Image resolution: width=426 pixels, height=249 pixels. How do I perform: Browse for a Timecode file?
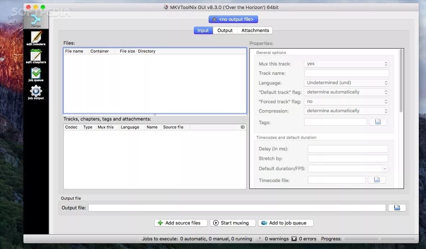point(377,180)
